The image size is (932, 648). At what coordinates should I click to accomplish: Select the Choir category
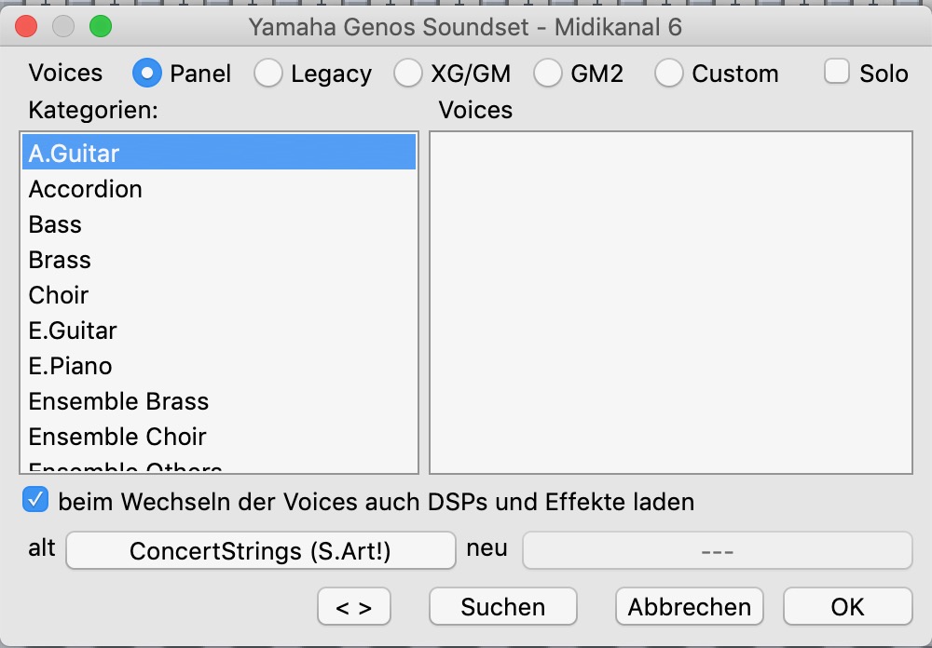(x=219, y=295)
